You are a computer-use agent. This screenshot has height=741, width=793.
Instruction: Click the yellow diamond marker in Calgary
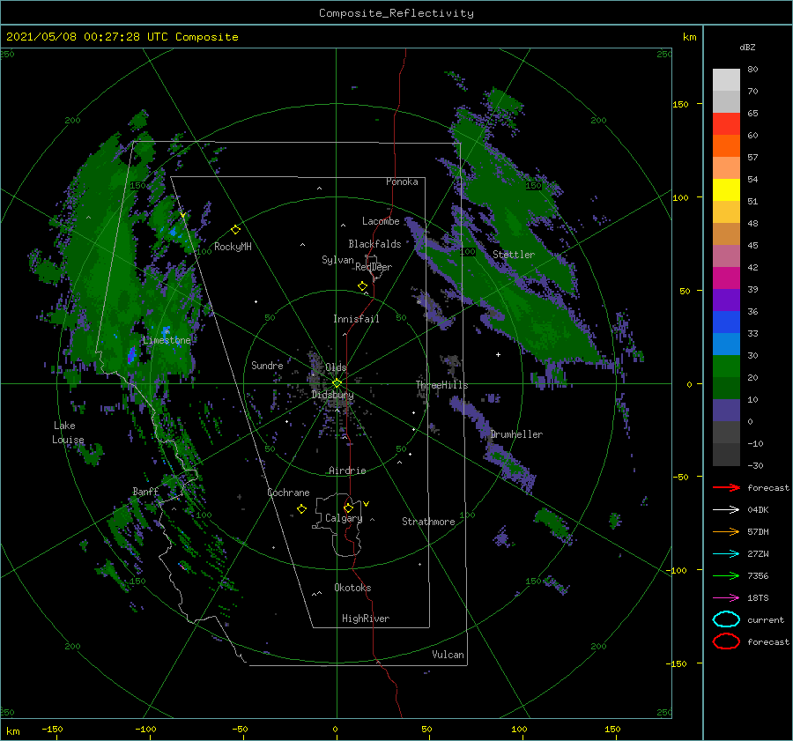click(x=348, y=508)
